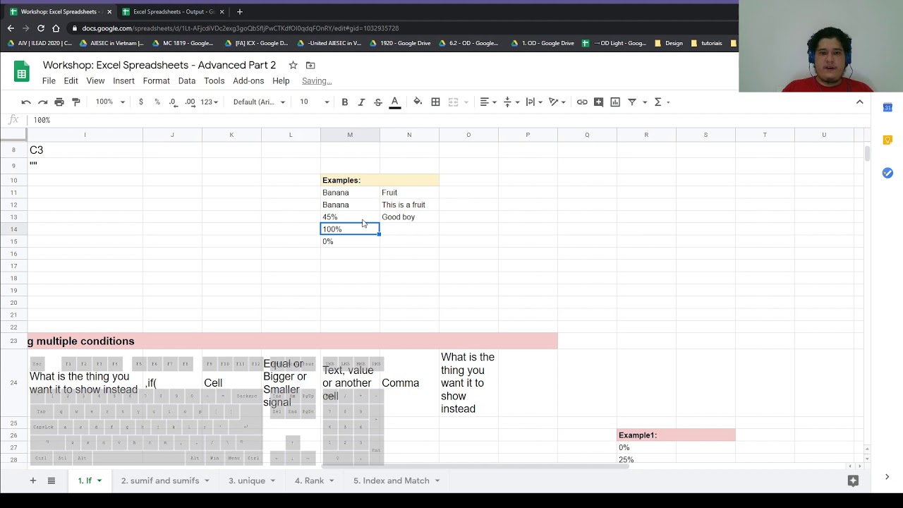Format as currency with dollar icon
The width and height of the screenshot is (903, 508).
(141, 102)
